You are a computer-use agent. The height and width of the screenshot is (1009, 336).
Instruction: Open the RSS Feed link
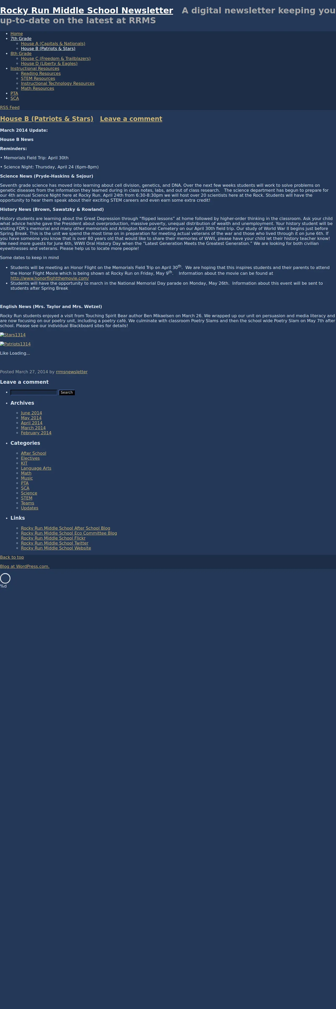[x=10, y=108]
